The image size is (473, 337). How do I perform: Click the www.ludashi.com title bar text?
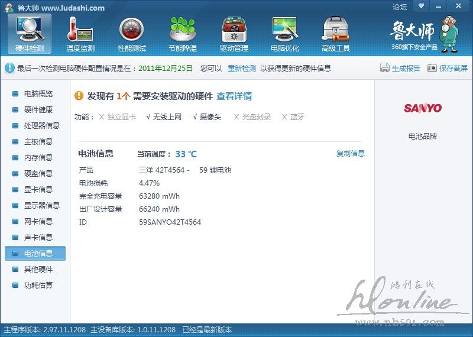pos(73,8)
